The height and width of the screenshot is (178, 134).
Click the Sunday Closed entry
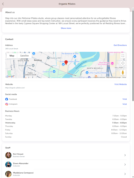point(124,137)
